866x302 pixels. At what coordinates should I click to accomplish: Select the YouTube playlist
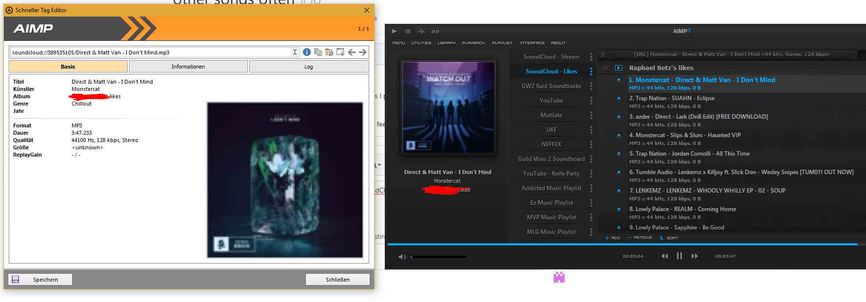[x=551, y=101]
